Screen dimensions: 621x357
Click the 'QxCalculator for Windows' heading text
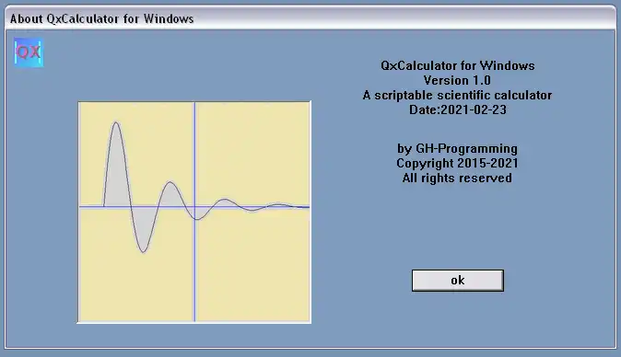click(457, 65)
